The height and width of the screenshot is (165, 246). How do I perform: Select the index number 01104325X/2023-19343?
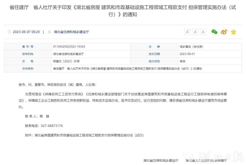point(69,47)
